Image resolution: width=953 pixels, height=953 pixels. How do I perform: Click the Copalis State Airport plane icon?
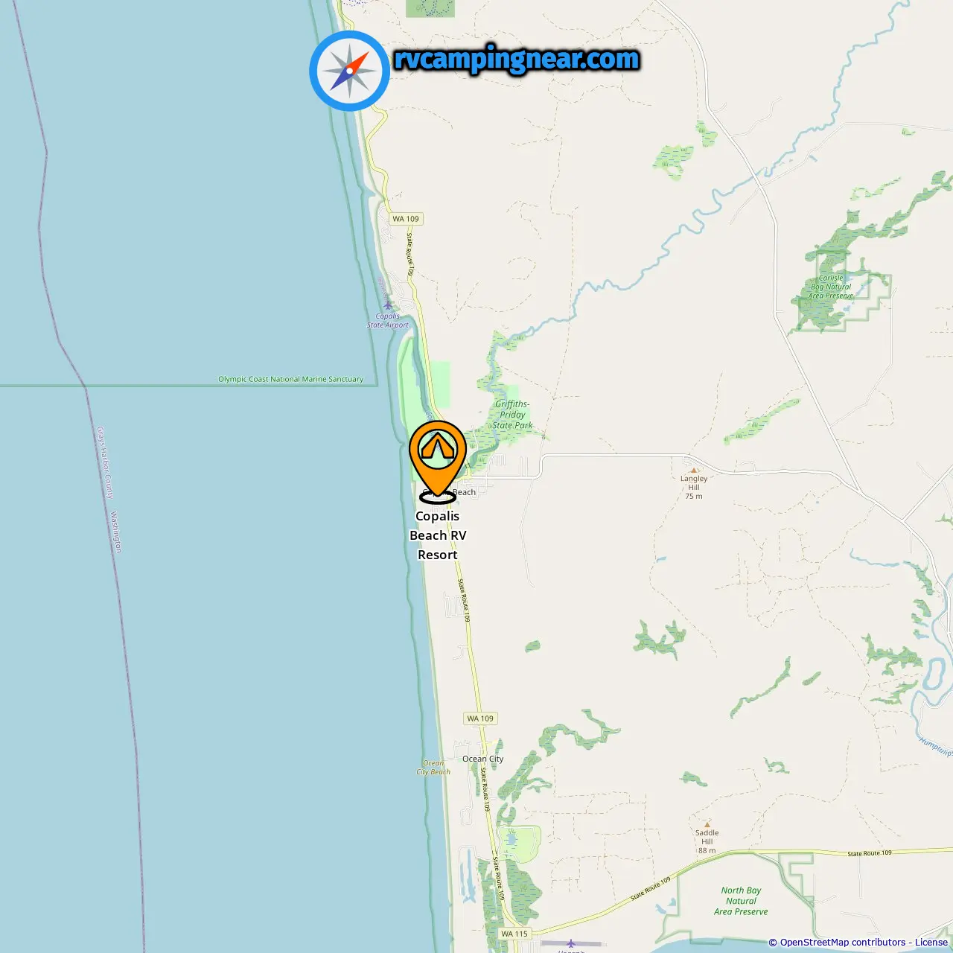coord(387,304)
